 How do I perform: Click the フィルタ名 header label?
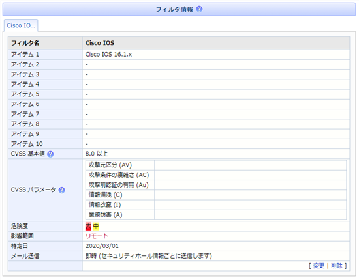(25, 43)
